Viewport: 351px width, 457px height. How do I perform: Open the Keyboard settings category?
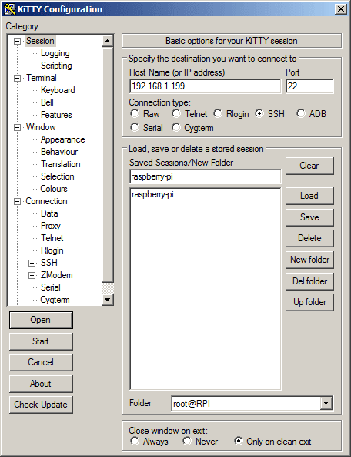[x=58, y=90]
